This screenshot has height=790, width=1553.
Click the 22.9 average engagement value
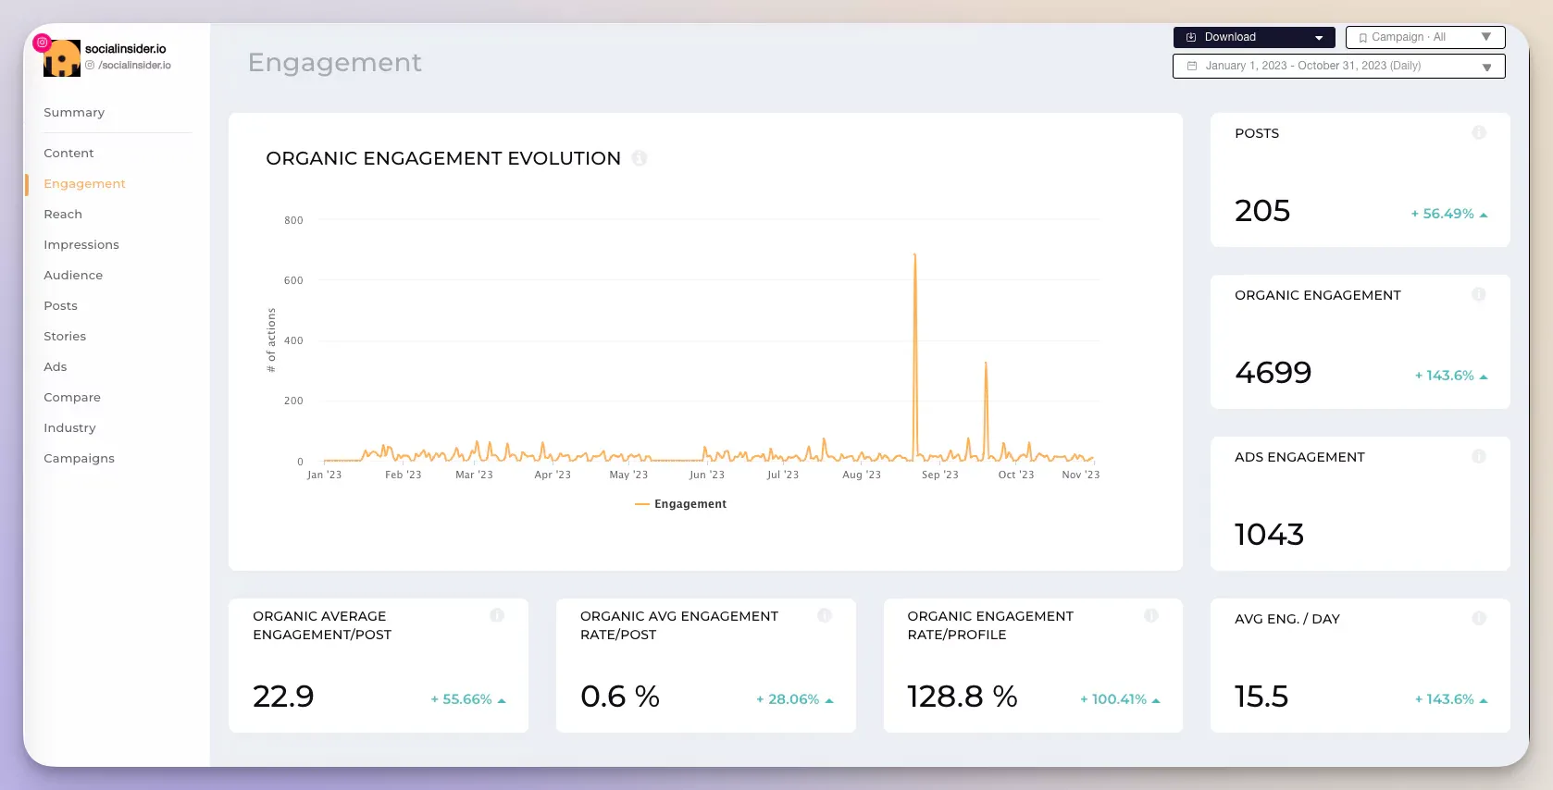[x=283, y=697]
